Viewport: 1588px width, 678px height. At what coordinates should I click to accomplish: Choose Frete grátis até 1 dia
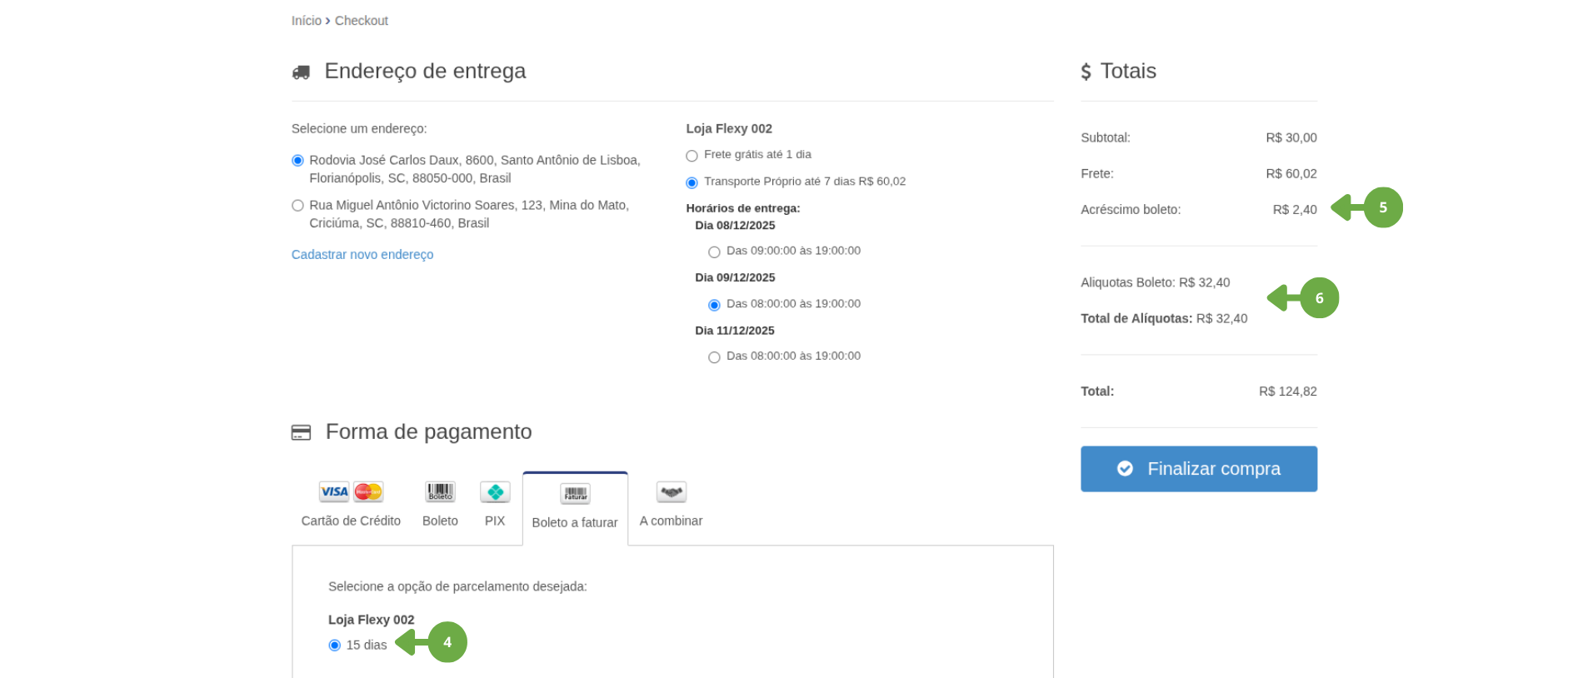click(692, 156)
